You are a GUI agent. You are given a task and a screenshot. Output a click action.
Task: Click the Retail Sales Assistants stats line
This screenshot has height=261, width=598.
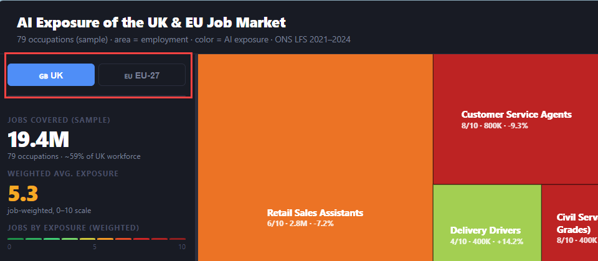(300, 223)
